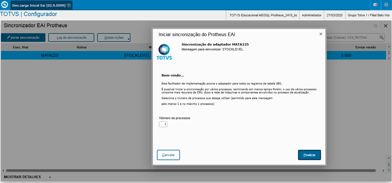Open the help question mark icon

(386, 5)
